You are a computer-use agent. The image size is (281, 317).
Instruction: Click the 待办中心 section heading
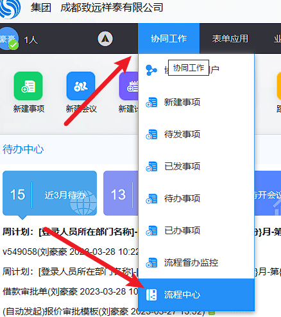(x=23, y=150)
